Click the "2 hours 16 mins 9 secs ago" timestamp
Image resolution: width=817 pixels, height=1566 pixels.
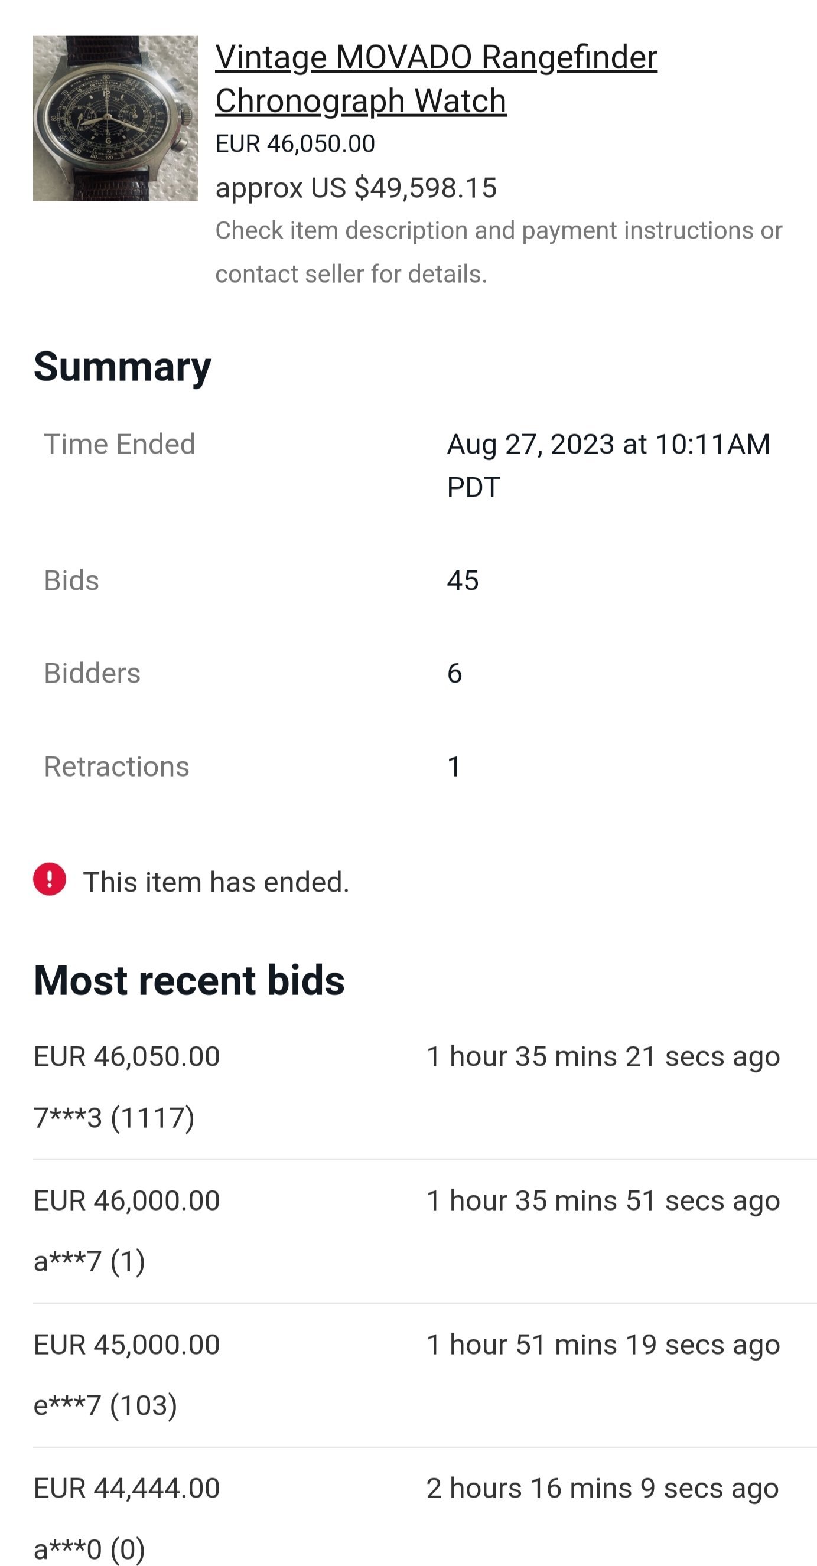point(602,1488)
